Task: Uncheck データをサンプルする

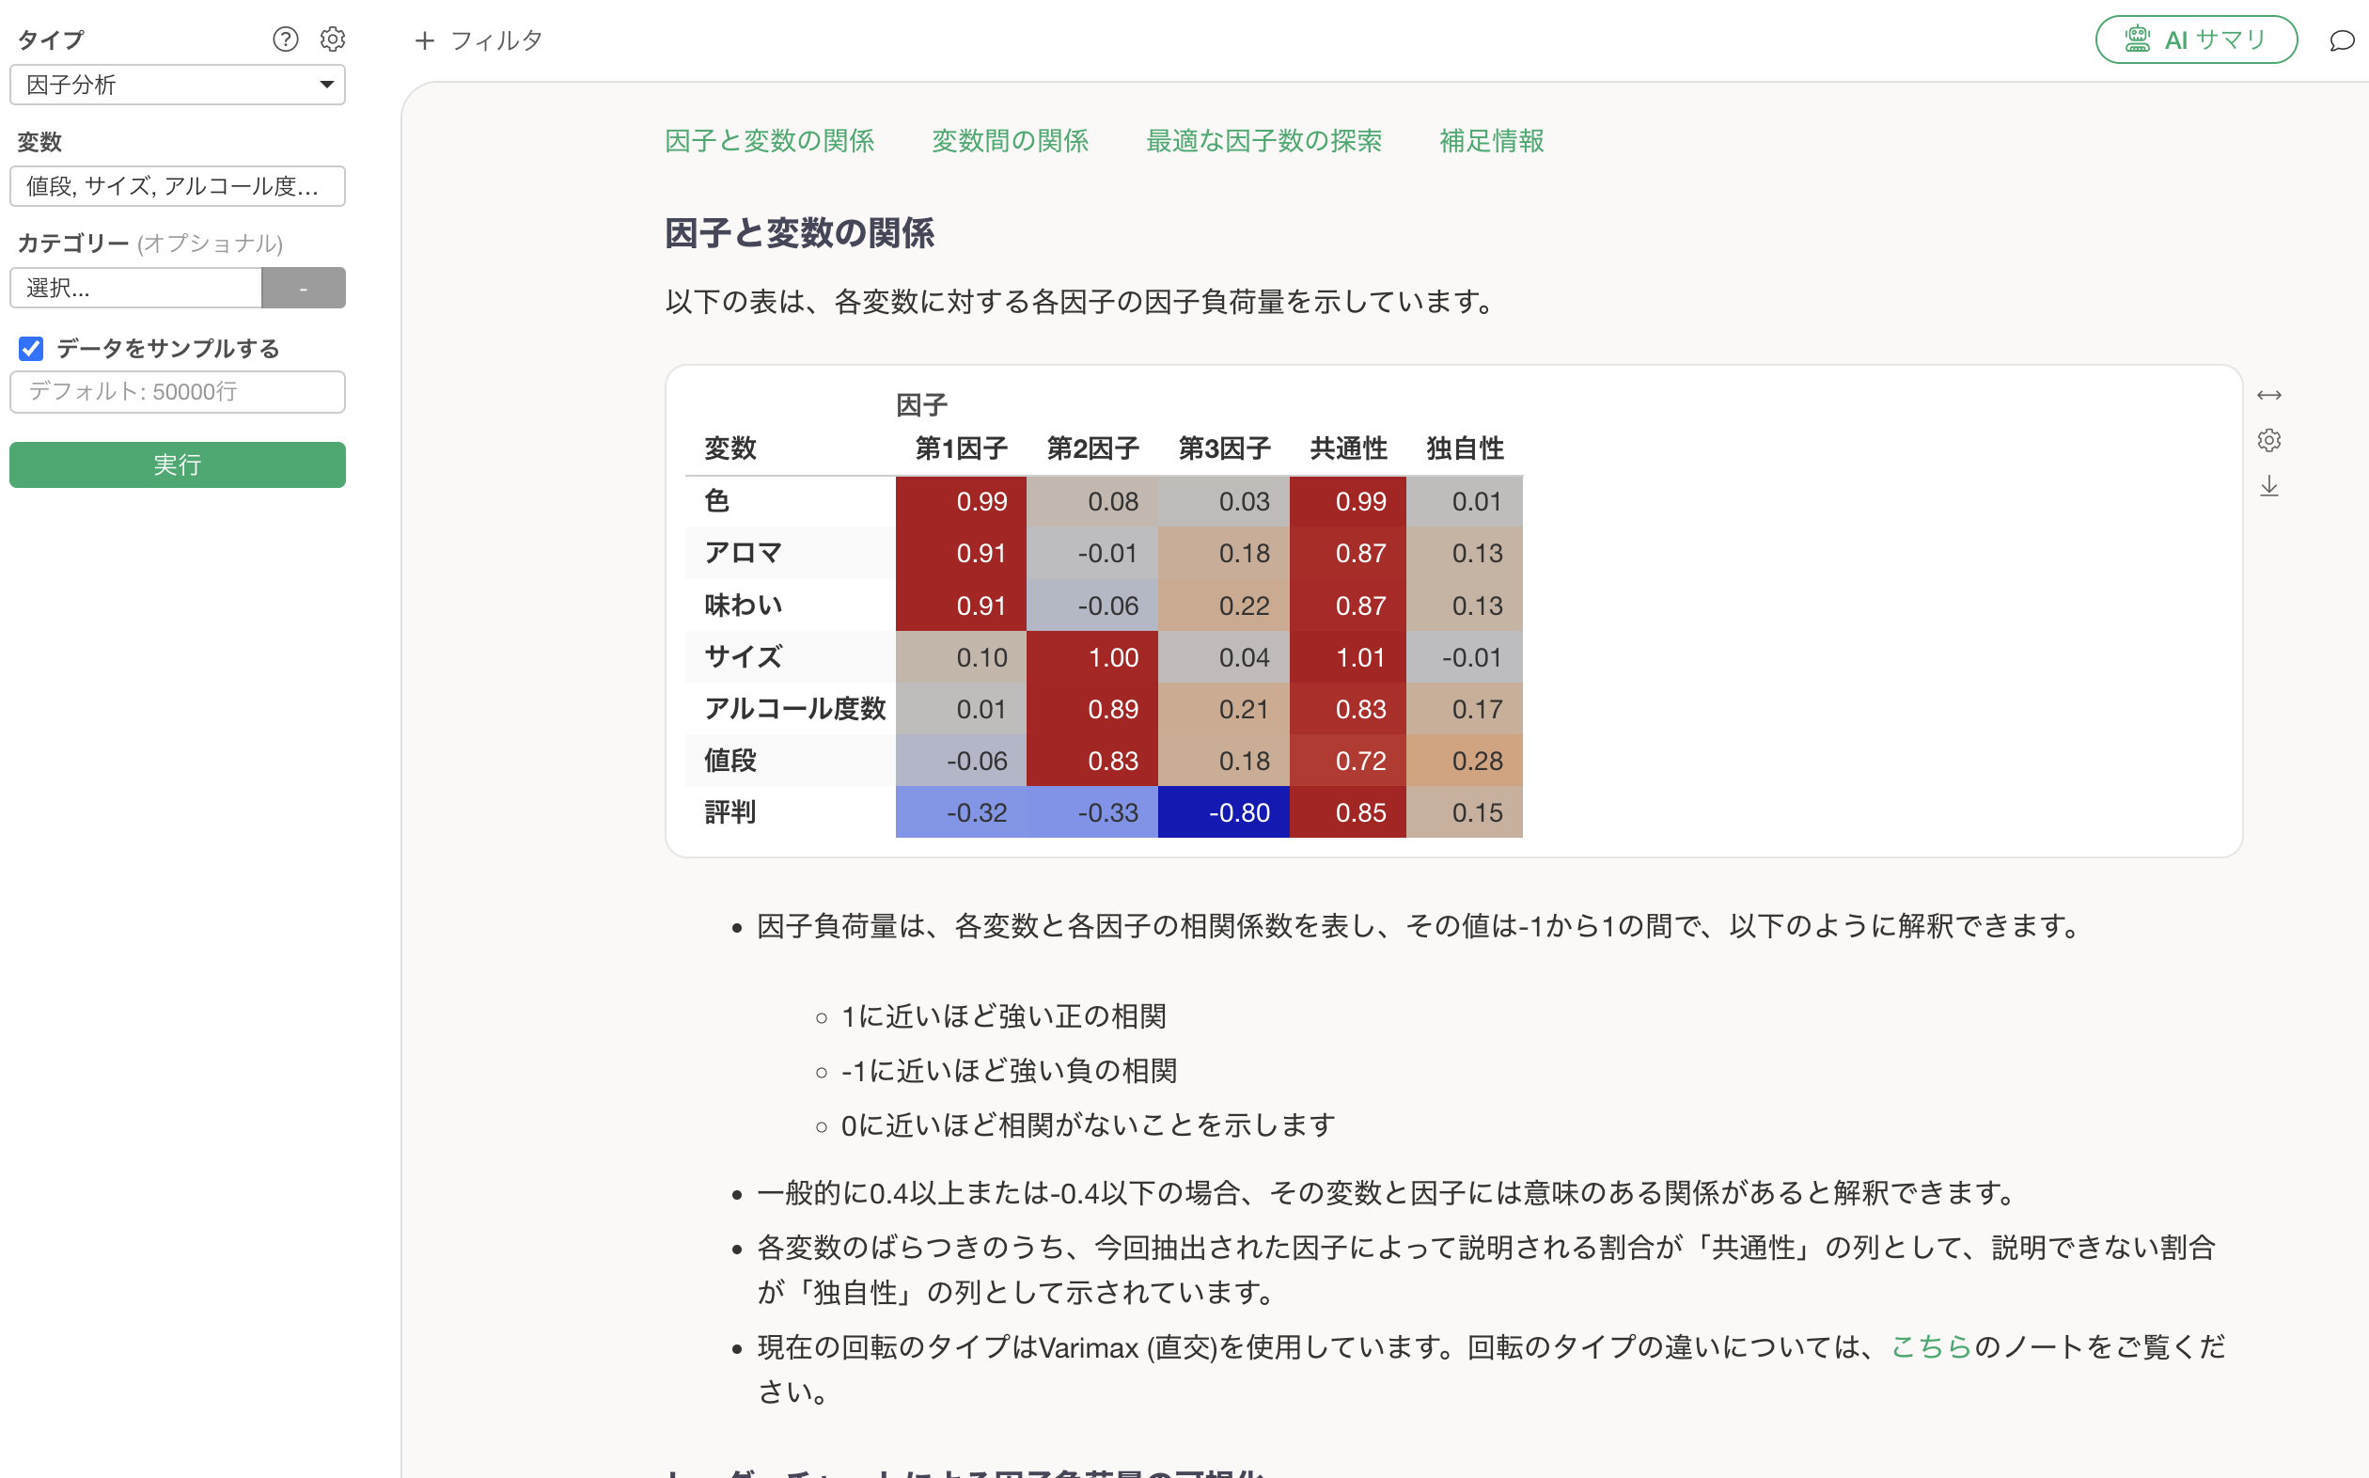Action: pyautogui.click(x=30, y=348)
